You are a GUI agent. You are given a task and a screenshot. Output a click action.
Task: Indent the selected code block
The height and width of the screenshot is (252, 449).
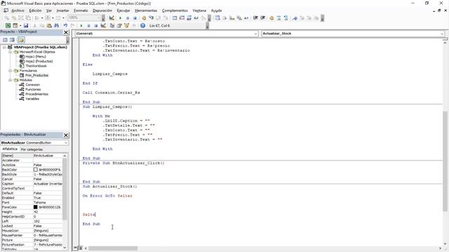click(x=255, y=18)
